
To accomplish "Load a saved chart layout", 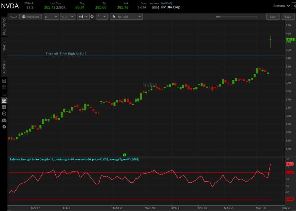I will tap(288, 17).
